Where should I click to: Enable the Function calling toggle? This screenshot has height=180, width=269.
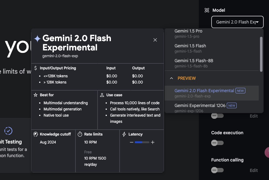pyautogui.click(x=217, y=170)
